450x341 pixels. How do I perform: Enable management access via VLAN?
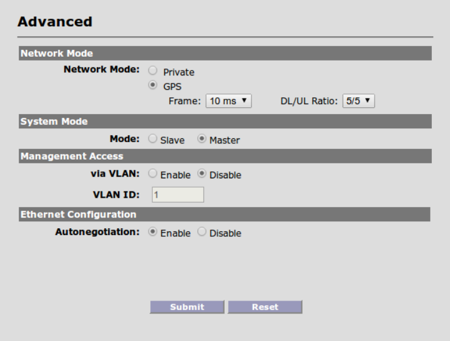coord(153,175)
